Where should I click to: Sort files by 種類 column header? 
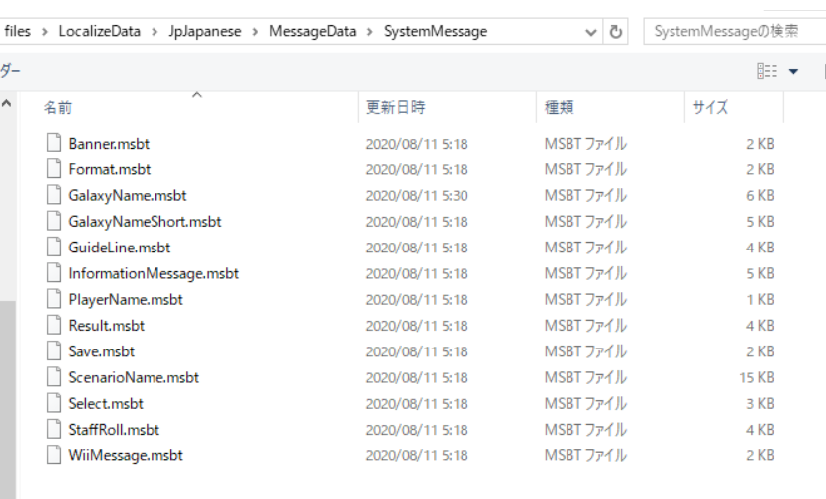(559, 108)
